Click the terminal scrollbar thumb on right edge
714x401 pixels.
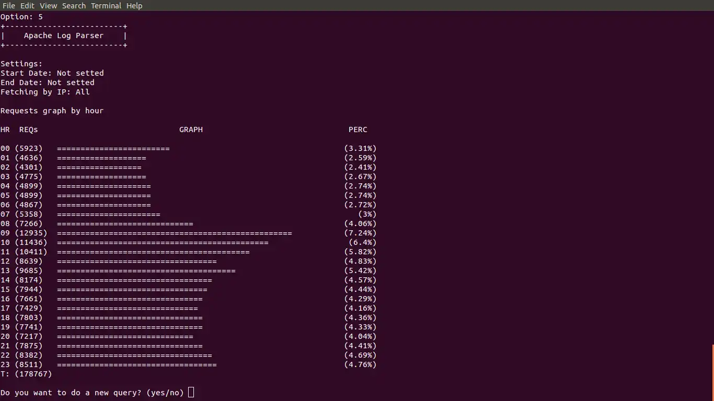point(712,373)
